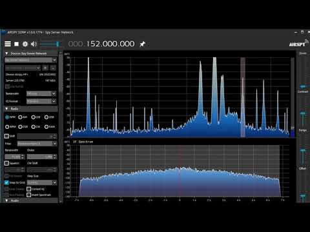Expand the Audio panel

(x=6, y=200)
